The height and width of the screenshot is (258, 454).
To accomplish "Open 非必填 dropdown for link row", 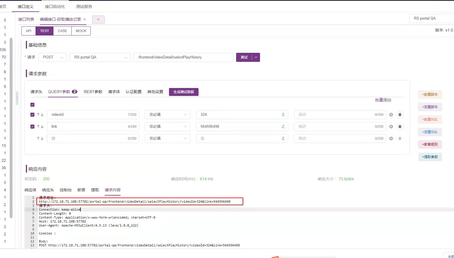I will click(168, 127).
